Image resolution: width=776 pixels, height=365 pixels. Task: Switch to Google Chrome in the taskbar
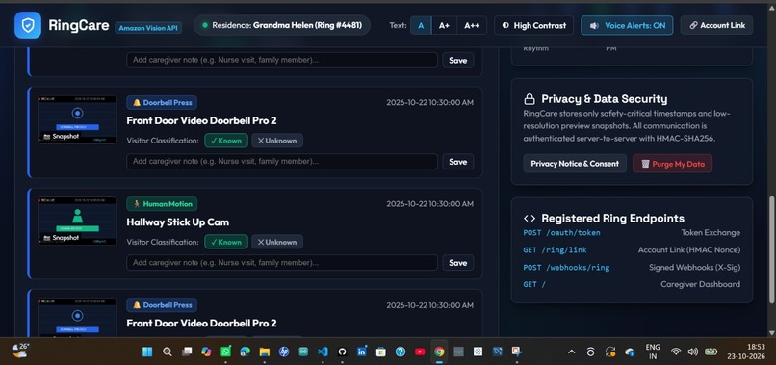(x=439, y=352)
